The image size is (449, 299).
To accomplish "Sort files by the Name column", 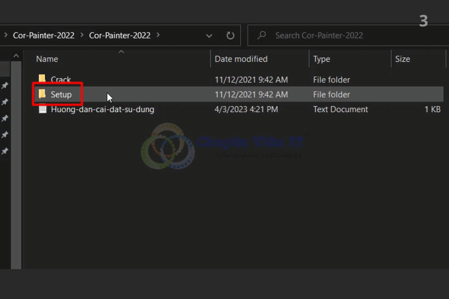I will pyautogui.click(x=47, y=59).
